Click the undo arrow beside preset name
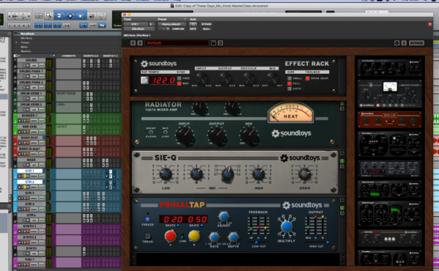The width and height of the screenshot is (439, 271). 220,43
